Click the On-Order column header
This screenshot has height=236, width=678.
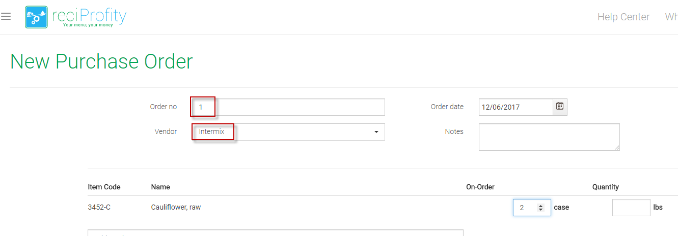pos(480,187)
